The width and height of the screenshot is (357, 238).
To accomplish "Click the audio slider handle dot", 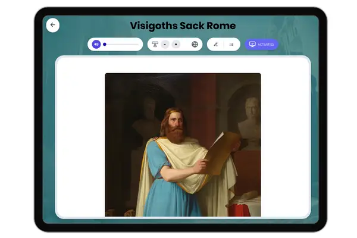I will click(105, 44).
